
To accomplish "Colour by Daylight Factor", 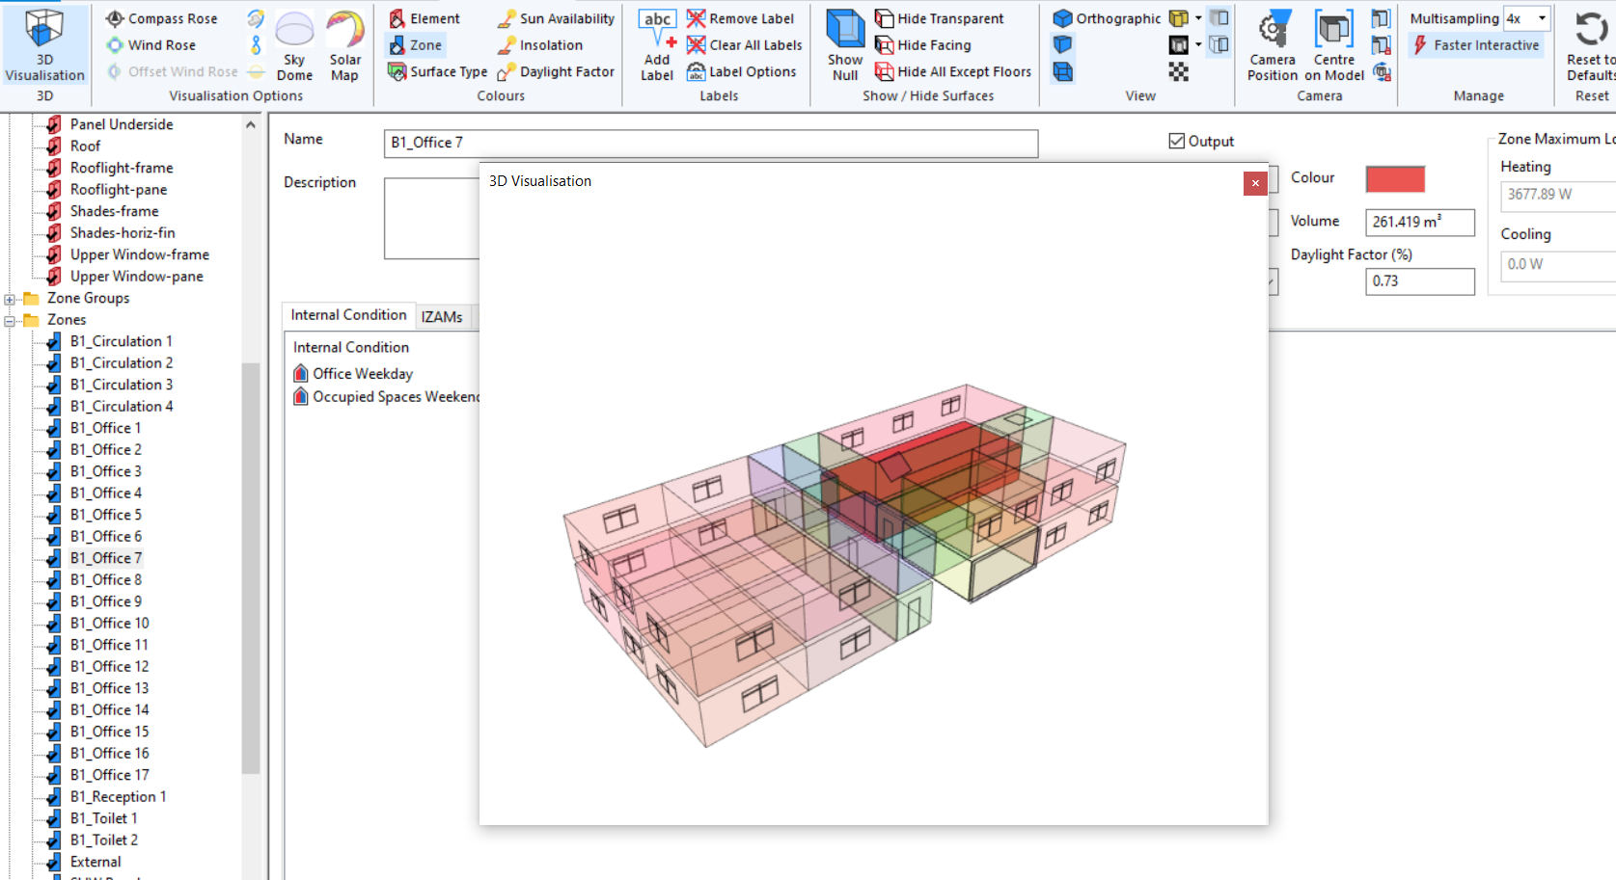I will [556, 71].
